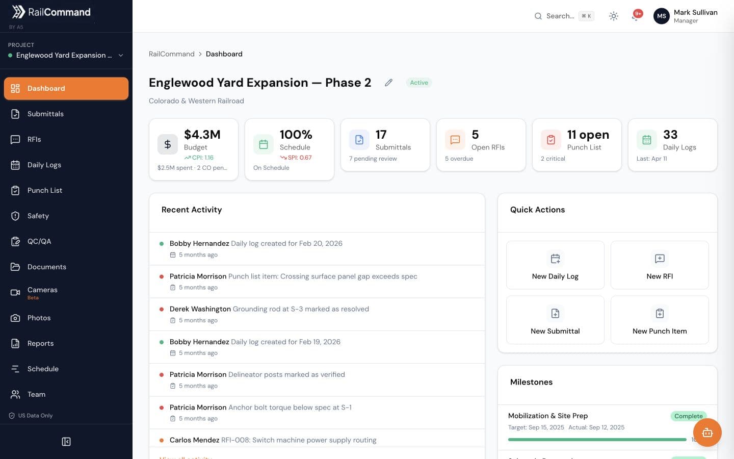Open Submittals from the sidebar
Image resolution: width=734 pixels, height=459 pixels.
[x=66, y=114]
